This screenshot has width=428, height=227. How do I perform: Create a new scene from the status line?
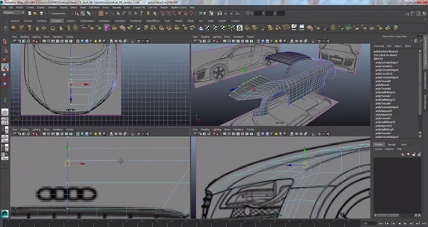[29, 13]
